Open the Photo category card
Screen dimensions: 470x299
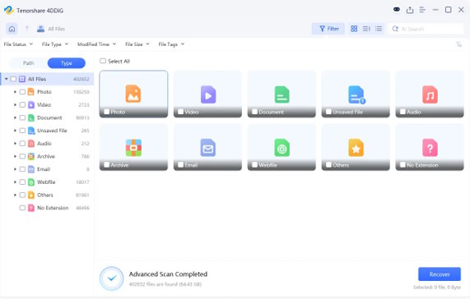pos(133,94)
